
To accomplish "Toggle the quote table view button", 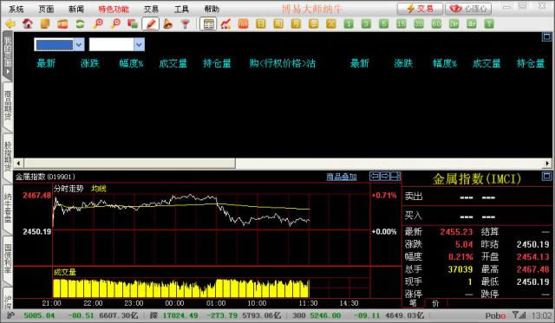I will 208,24.
